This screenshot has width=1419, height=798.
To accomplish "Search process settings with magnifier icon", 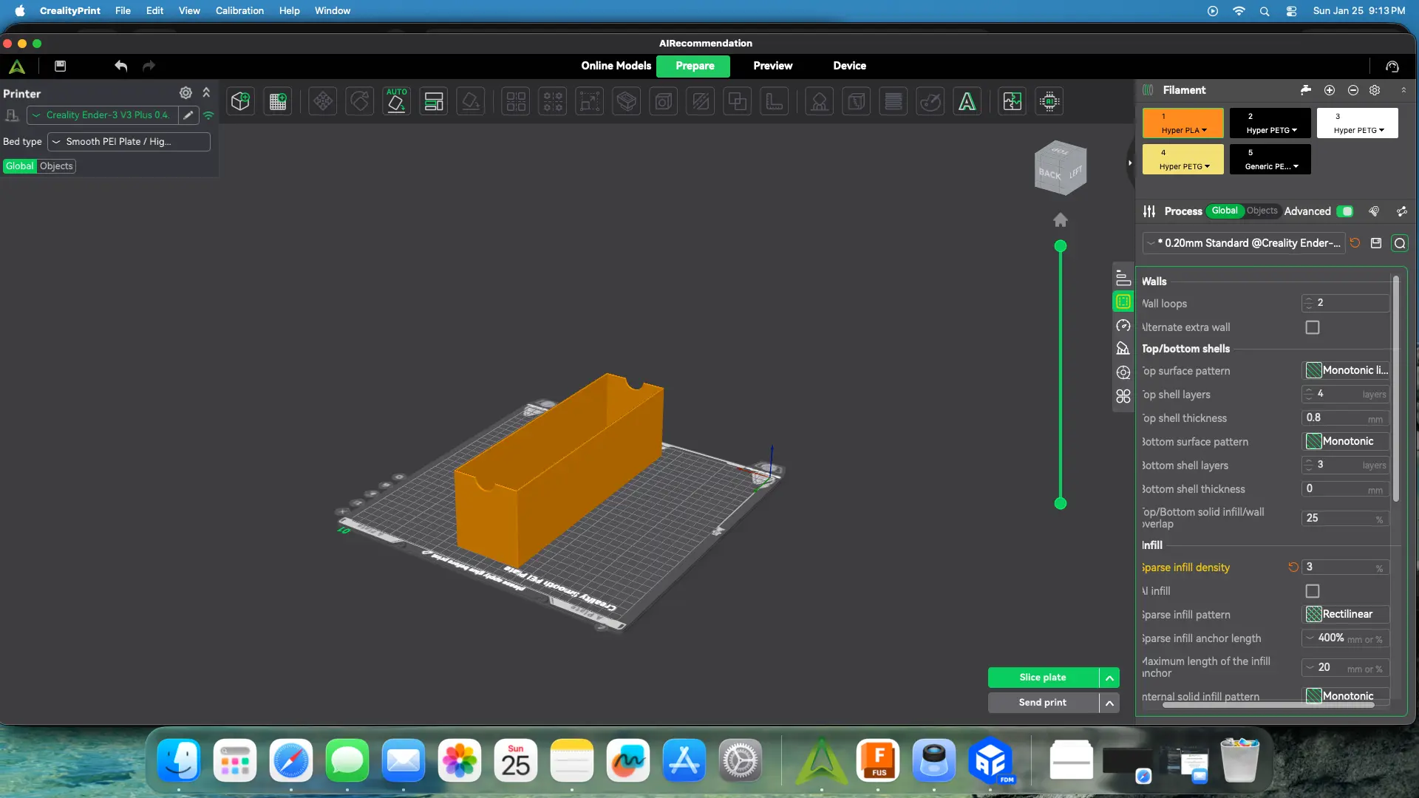I will (1400, 243).
